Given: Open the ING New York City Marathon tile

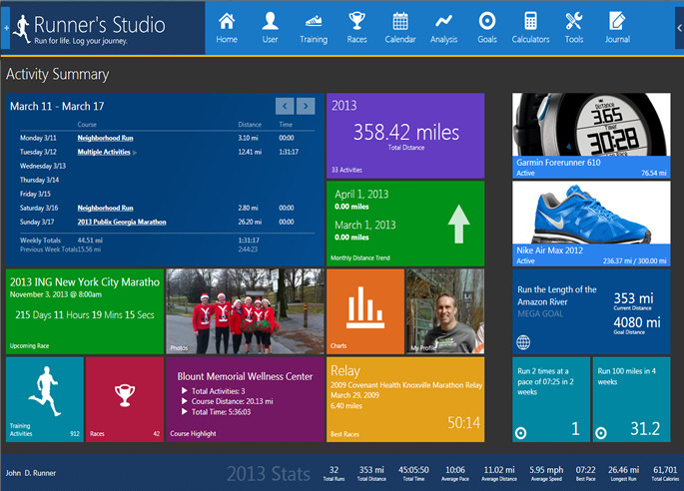Looking at the screenshot, I should tap(85, 311).
